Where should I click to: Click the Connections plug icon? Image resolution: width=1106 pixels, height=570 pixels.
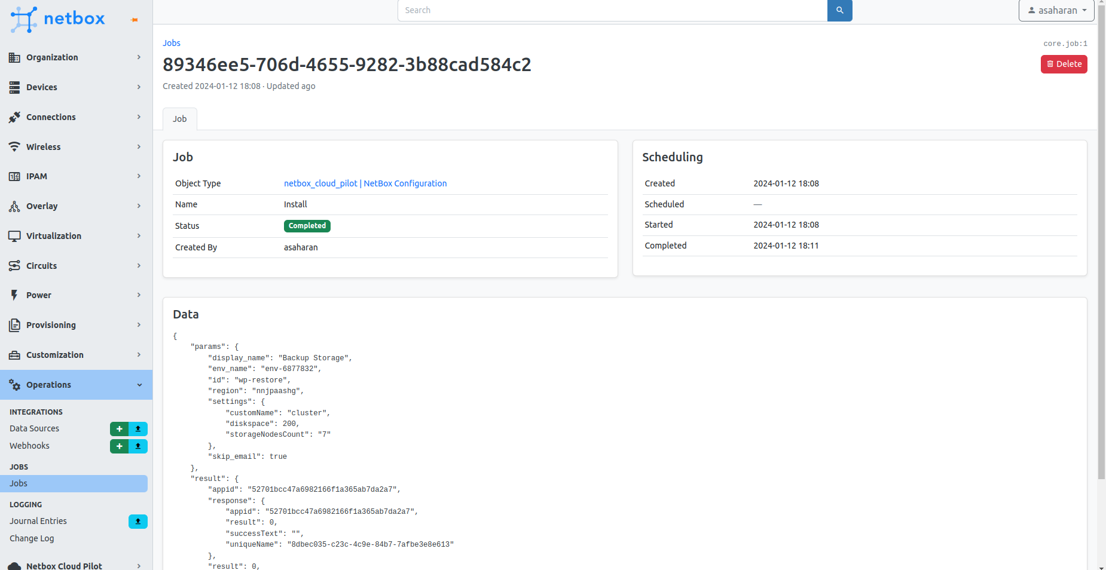pos(14,117)
